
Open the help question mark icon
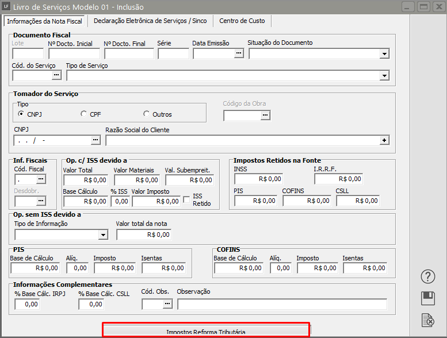point(428,276)
